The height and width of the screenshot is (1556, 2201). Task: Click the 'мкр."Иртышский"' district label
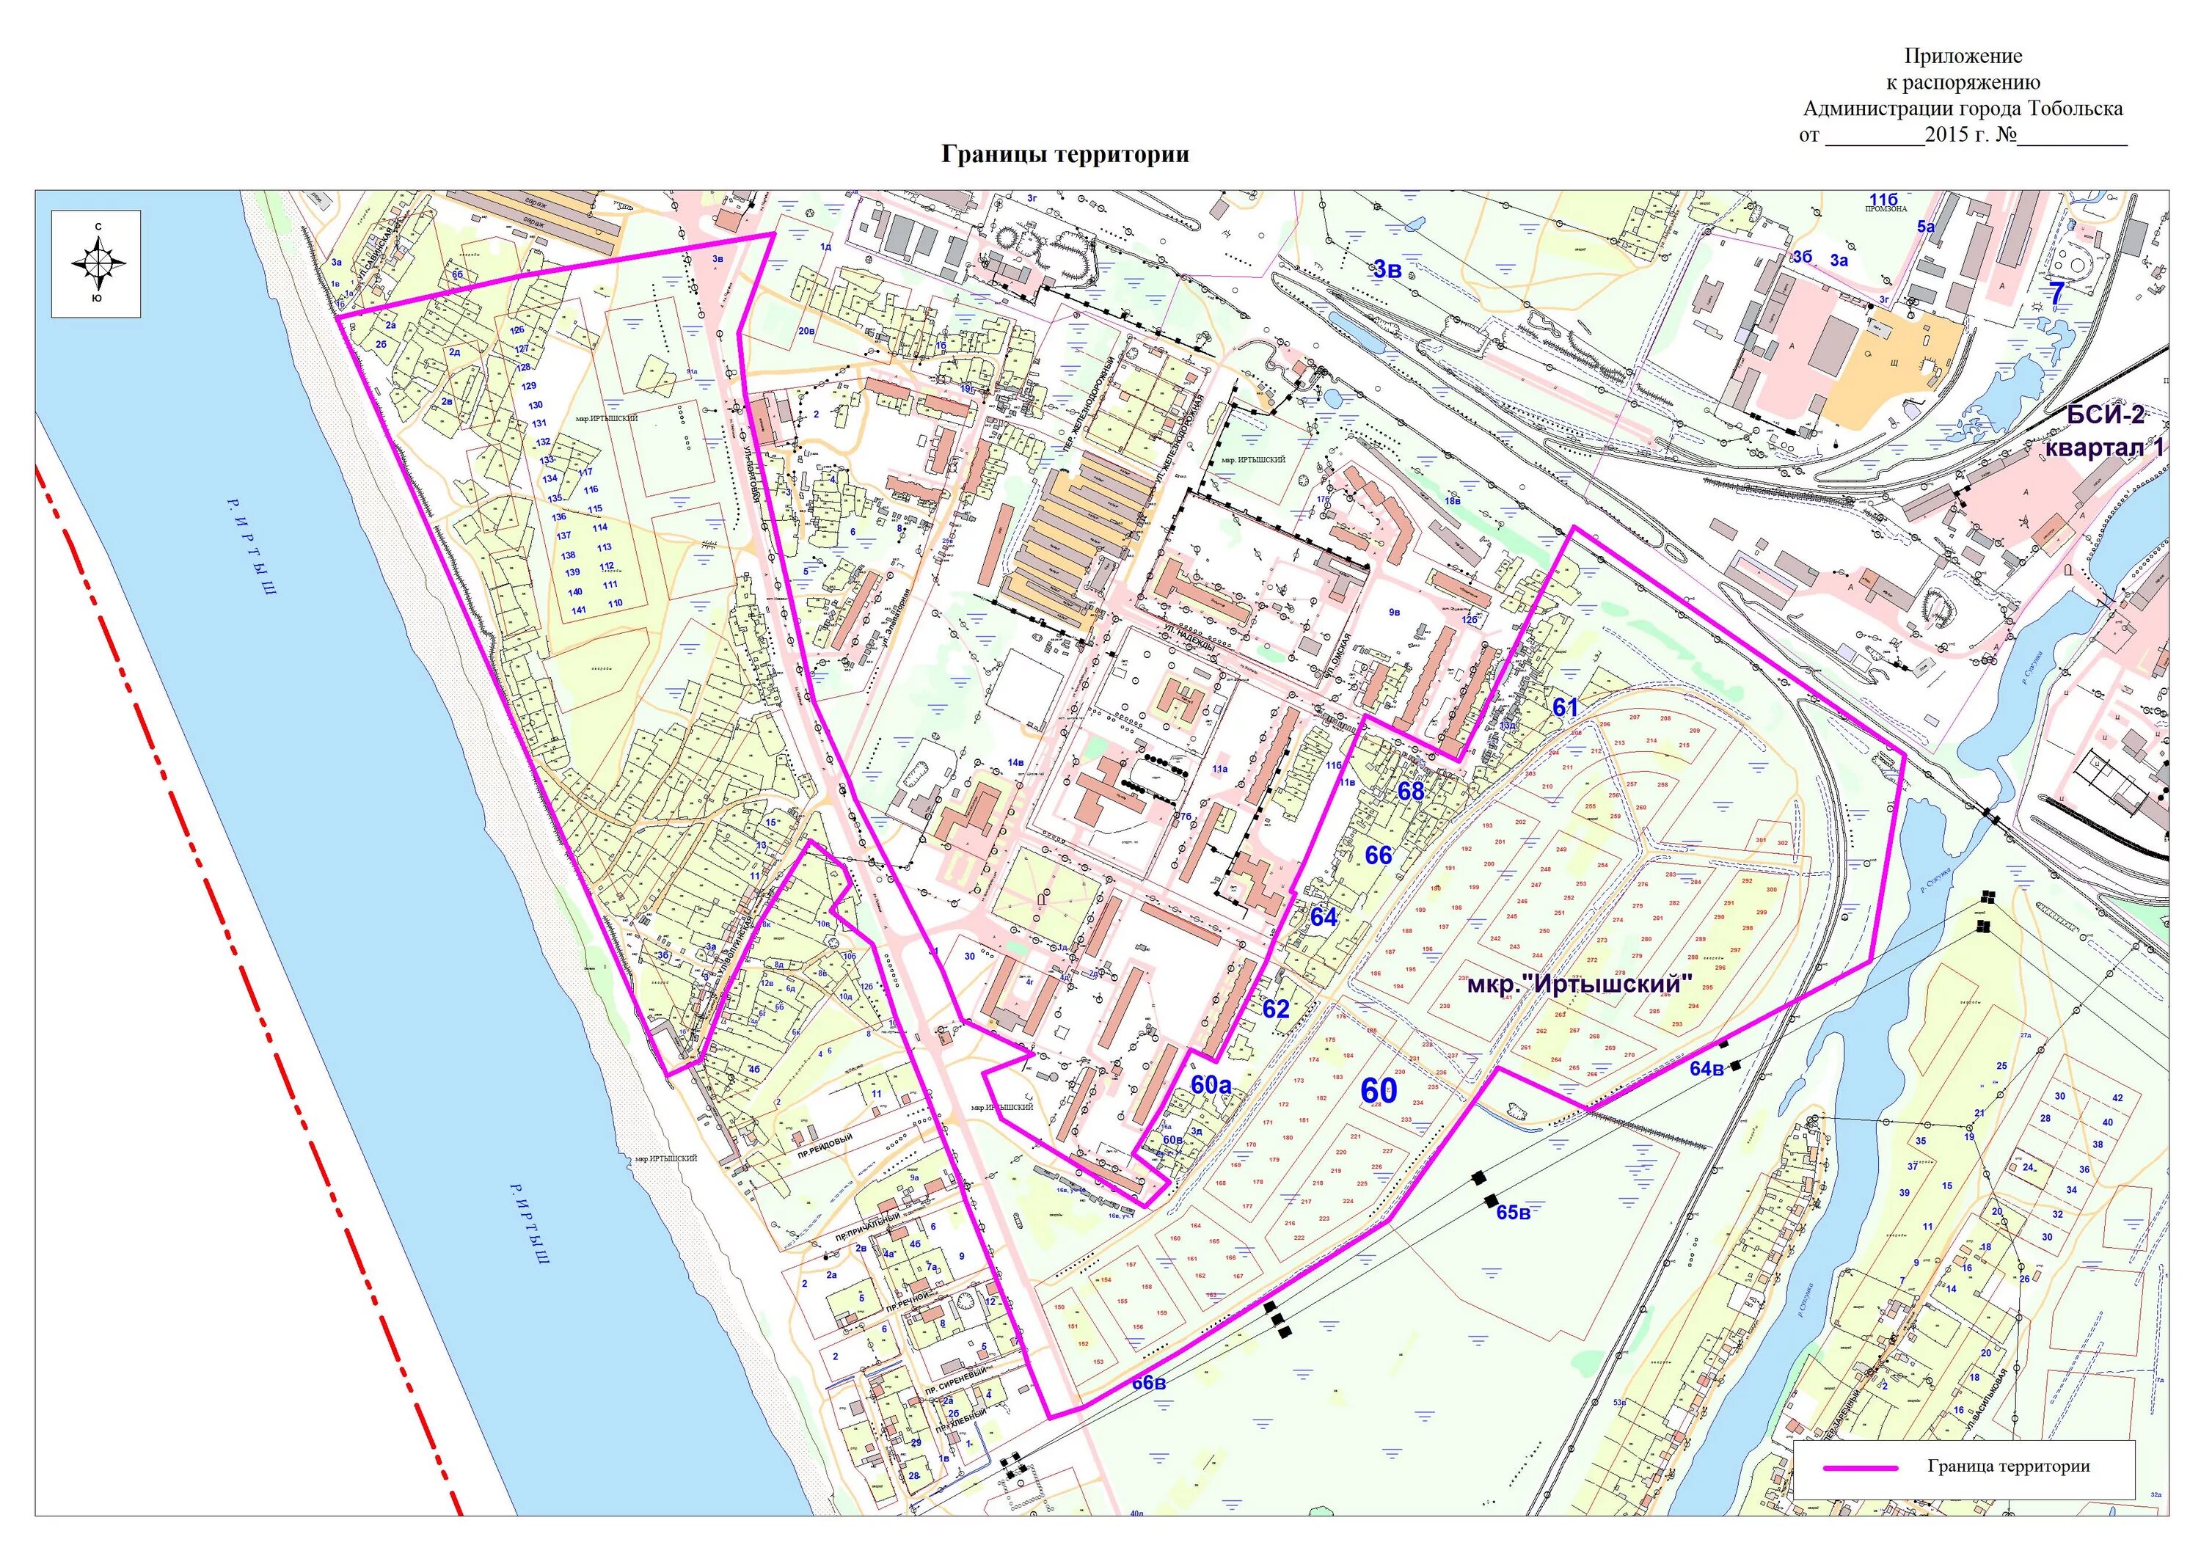1581,985
